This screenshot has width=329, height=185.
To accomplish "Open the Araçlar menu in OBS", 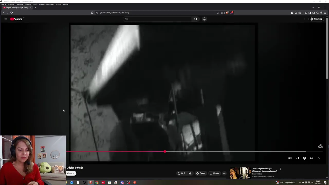I will point(58,5).
